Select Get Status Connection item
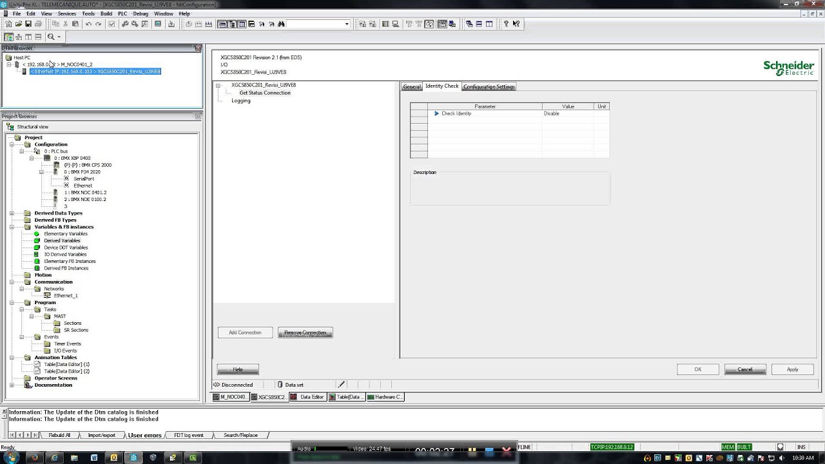 [265, 93]
